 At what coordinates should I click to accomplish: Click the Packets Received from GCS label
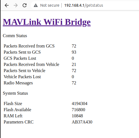click(29, 46)
